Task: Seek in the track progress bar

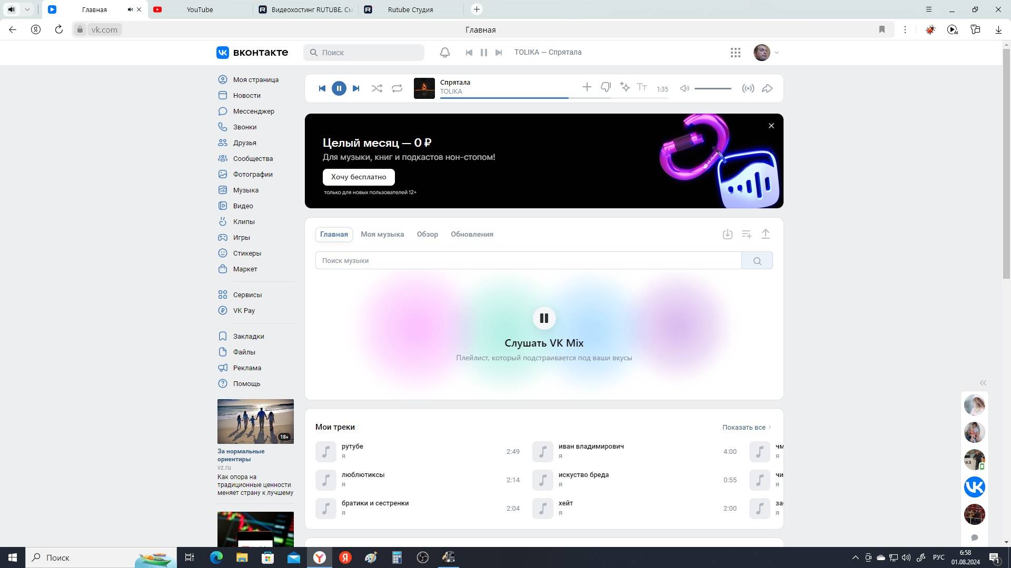Action: [554, 98]
